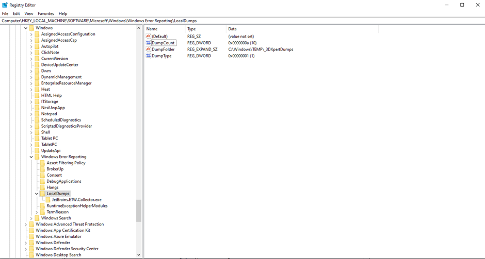Collapse the LocalDumps tree node

(x=37, y=194)
